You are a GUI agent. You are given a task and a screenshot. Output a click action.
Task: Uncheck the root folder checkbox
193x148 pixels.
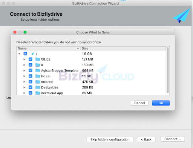tap(25, 54)
